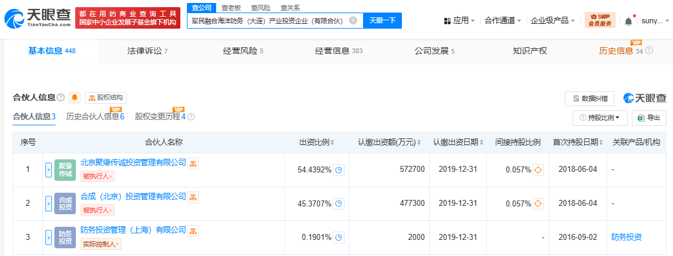Open the 知识产权 tab

(x=530, y=51)
